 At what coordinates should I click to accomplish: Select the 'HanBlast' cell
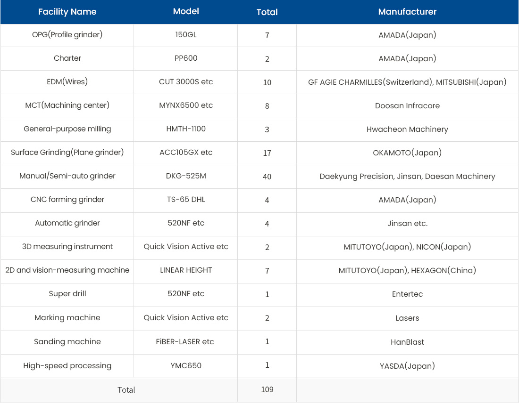(x=407, y=342)
